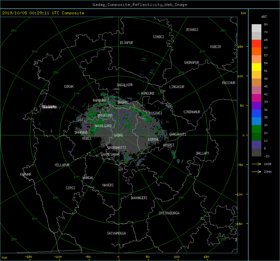This screenshot has width=280, height=261.
Task: Click the YADGIR city label
Action: pos(215,47)
